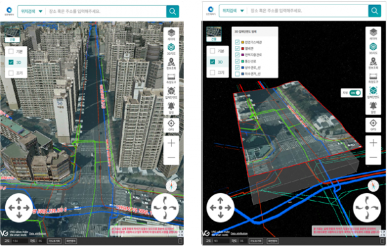Open the info lookup location-pin icon in left map
387x246 pixels.
171,63
